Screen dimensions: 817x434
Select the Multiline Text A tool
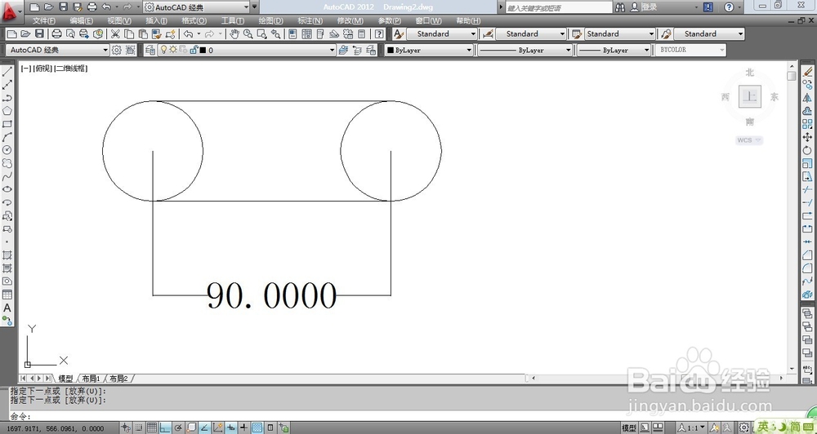tap(7, 308)
